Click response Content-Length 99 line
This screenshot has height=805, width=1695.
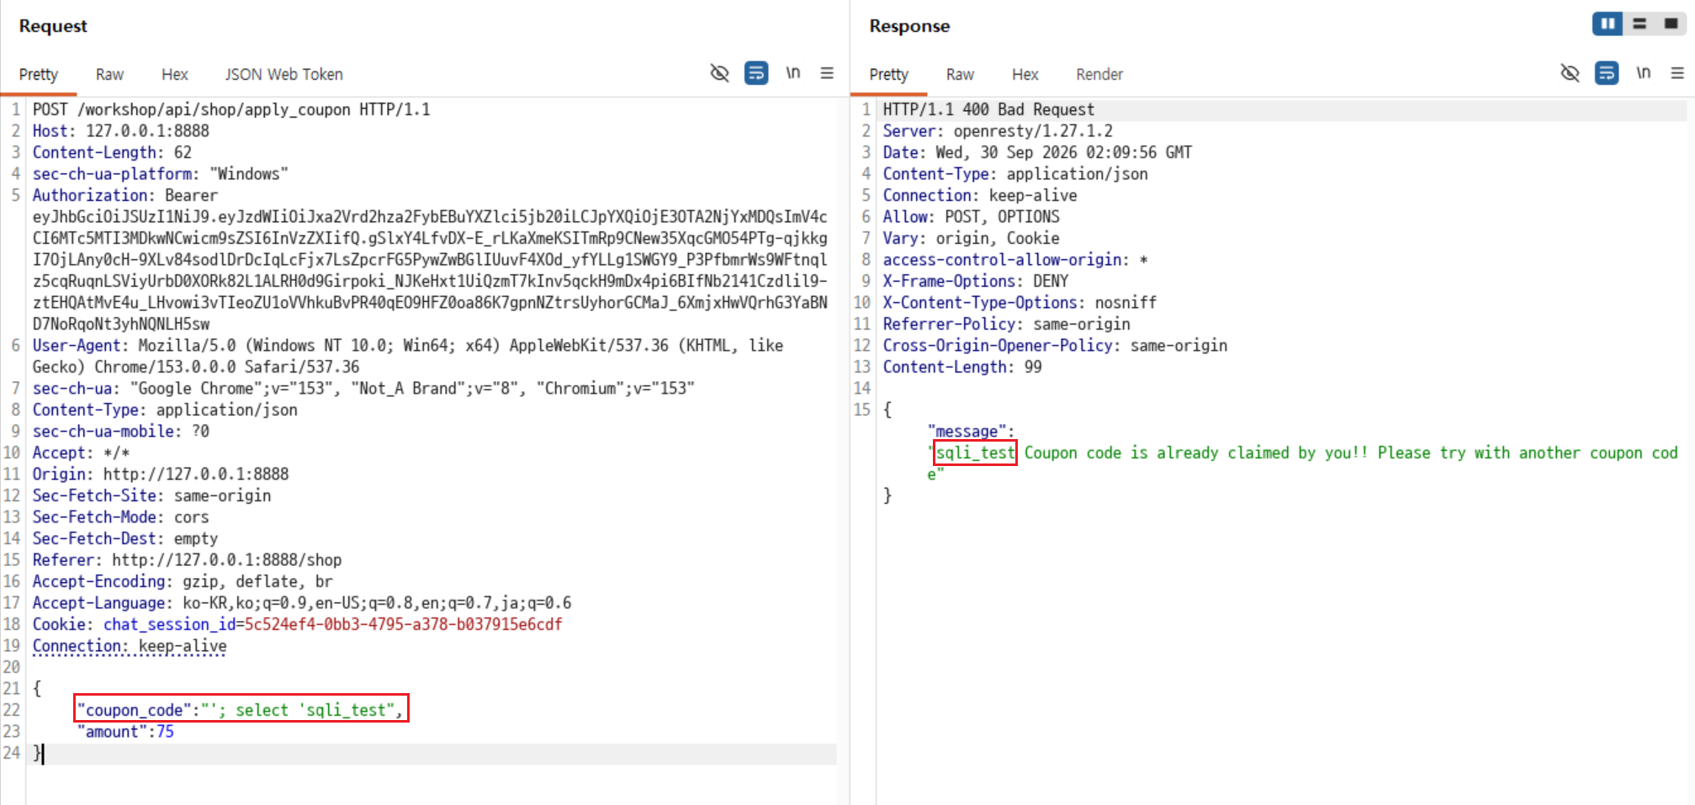coord(962,367)
